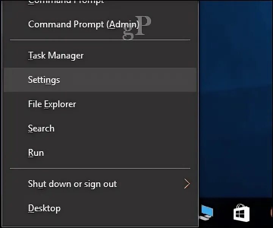Expand the Shut down or sign out chevron arrow
The height and width of the screenshot is (228, 273).
coord(187,184)
